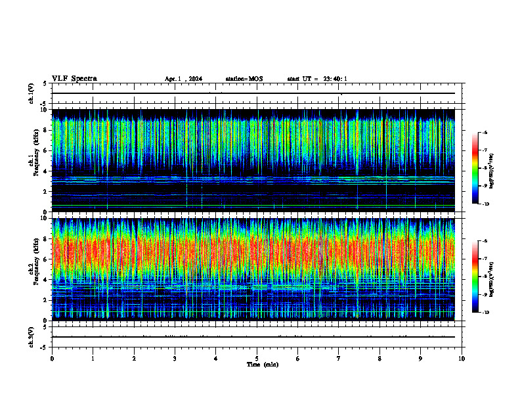Image resolution: width=520 pixels, height=402 pixels.
Task: Click the time-axis tick label "9"
Action: point(420,359)
